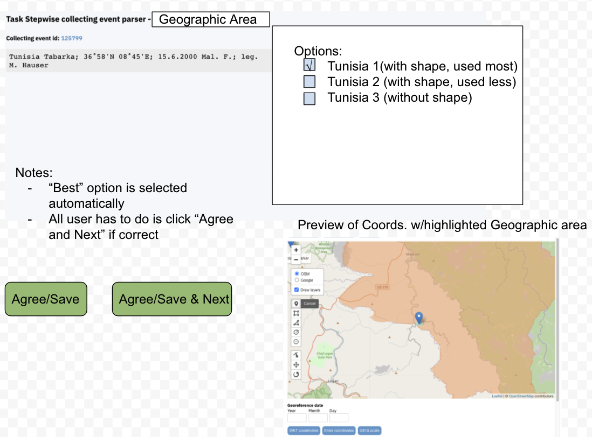Click the blue location pin on map
592x437 pixels.
coord(419,318)
